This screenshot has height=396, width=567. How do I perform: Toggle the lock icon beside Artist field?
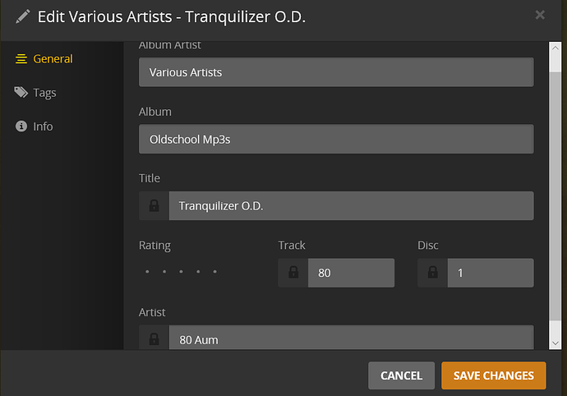point(154,338)
